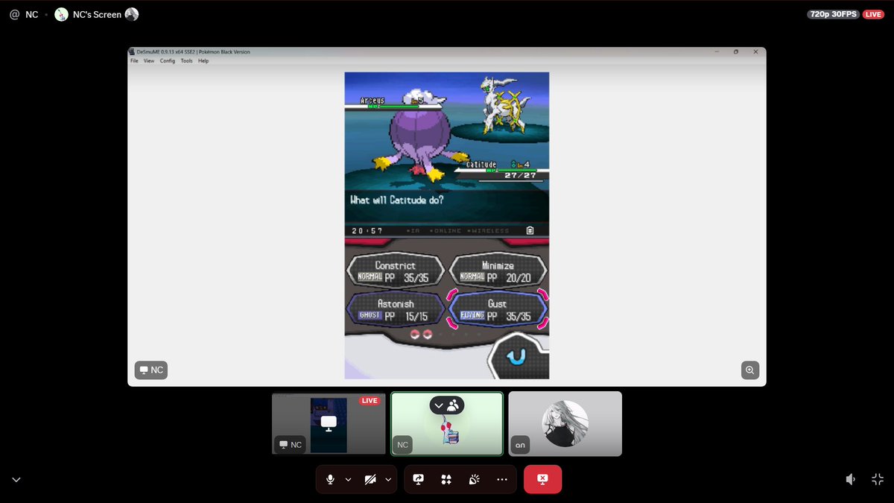Open microphone input options arrow
The height and width of the screenshot is (503, 894).
point(348,479)
